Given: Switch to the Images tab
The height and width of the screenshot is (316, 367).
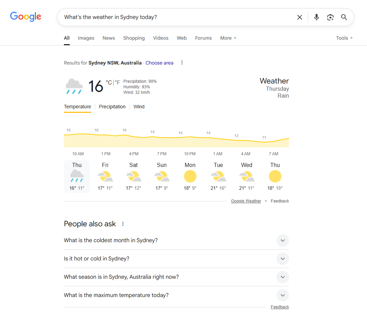Looking at the screenshot, I should (x=86, y=38).
